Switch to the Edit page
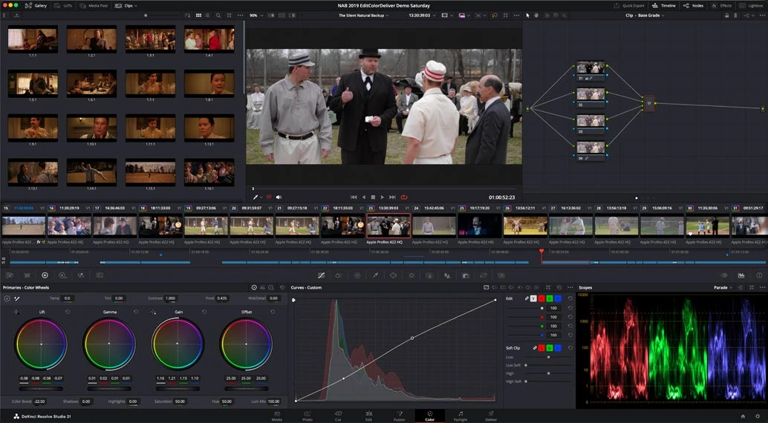 [368, 416]
